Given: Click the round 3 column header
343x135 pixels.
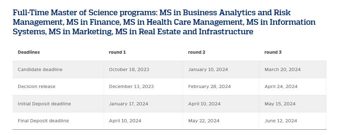Looking at the screenshot, I should click(x=273, y=52).
